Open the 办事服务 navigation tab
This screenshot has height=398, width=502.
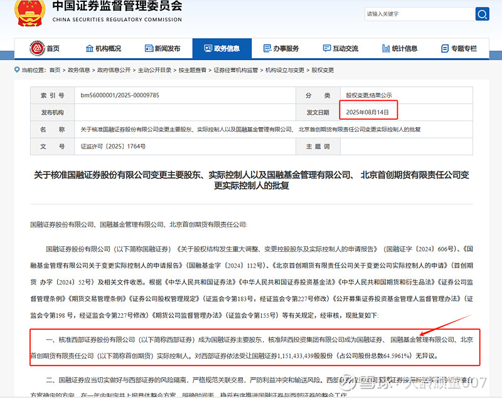(281, 49)
